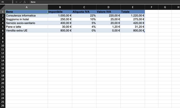Click the 250,00 € imponibile cell
The image size is (180, 108).
pos(60,19)
